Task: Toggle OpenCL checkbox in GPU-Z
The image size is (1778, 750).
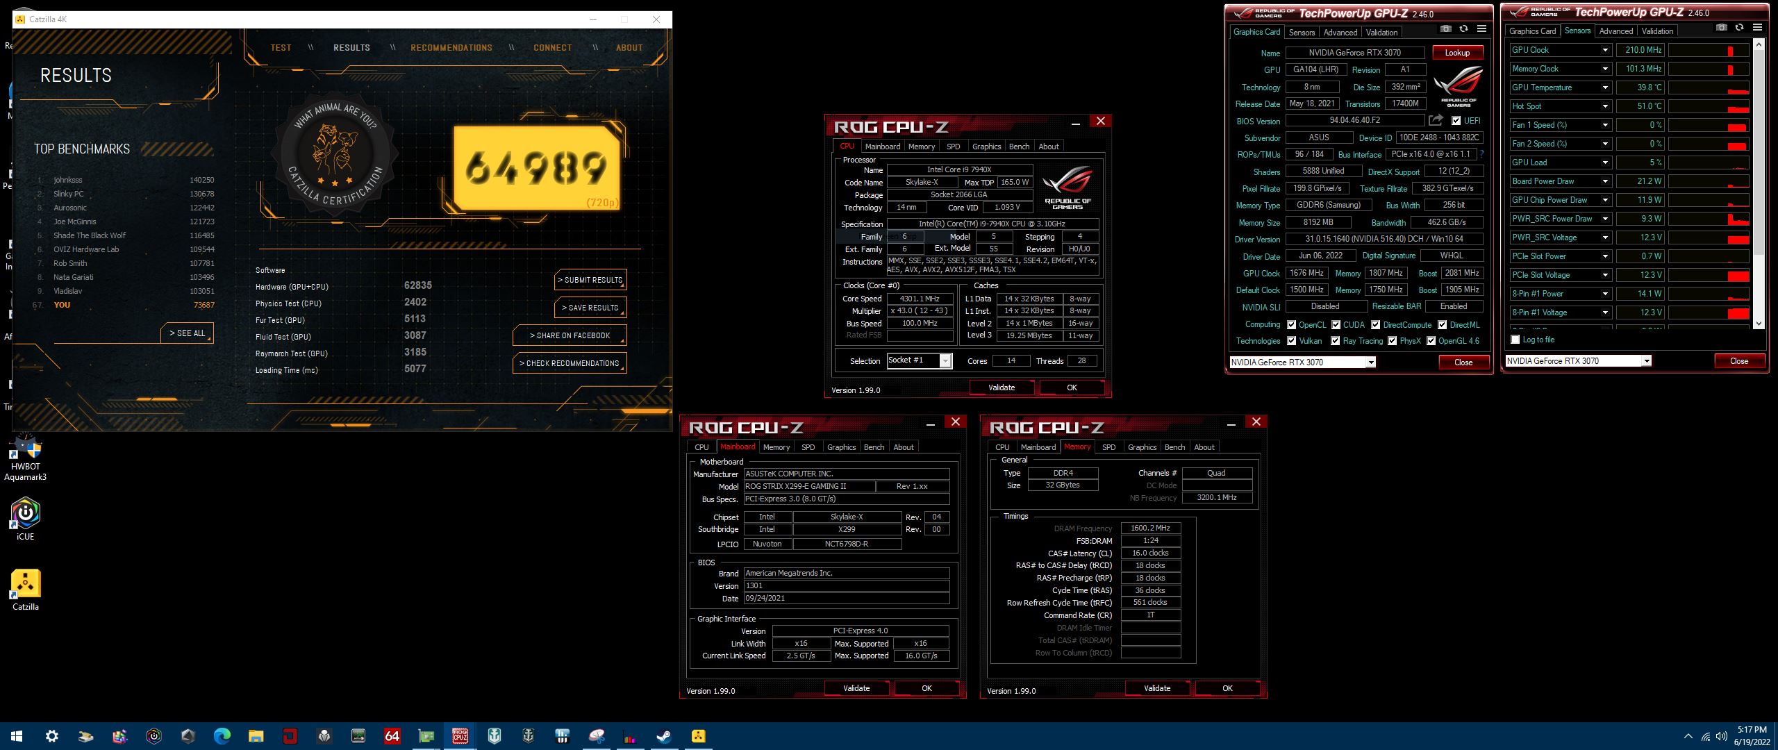Action: [1291, 325]
